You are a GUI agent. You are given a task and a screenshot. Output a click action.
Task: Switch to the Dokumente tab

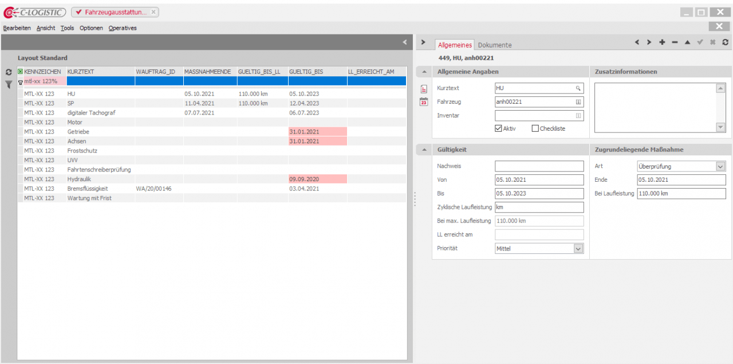495,45
